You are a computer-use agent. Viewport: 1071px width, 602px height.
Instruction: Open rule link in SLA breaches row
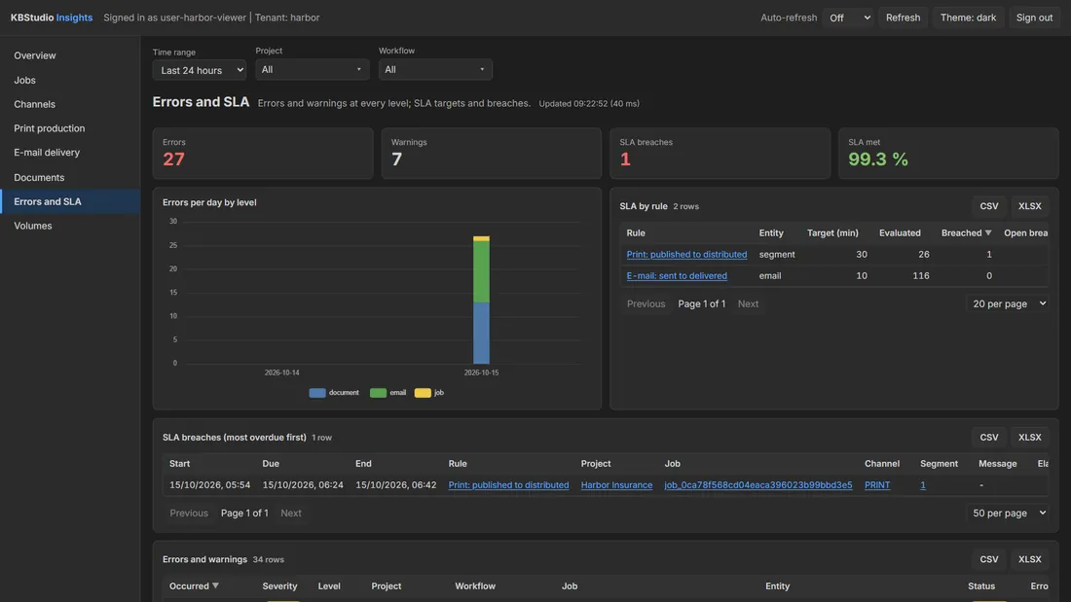pos(508,484)
